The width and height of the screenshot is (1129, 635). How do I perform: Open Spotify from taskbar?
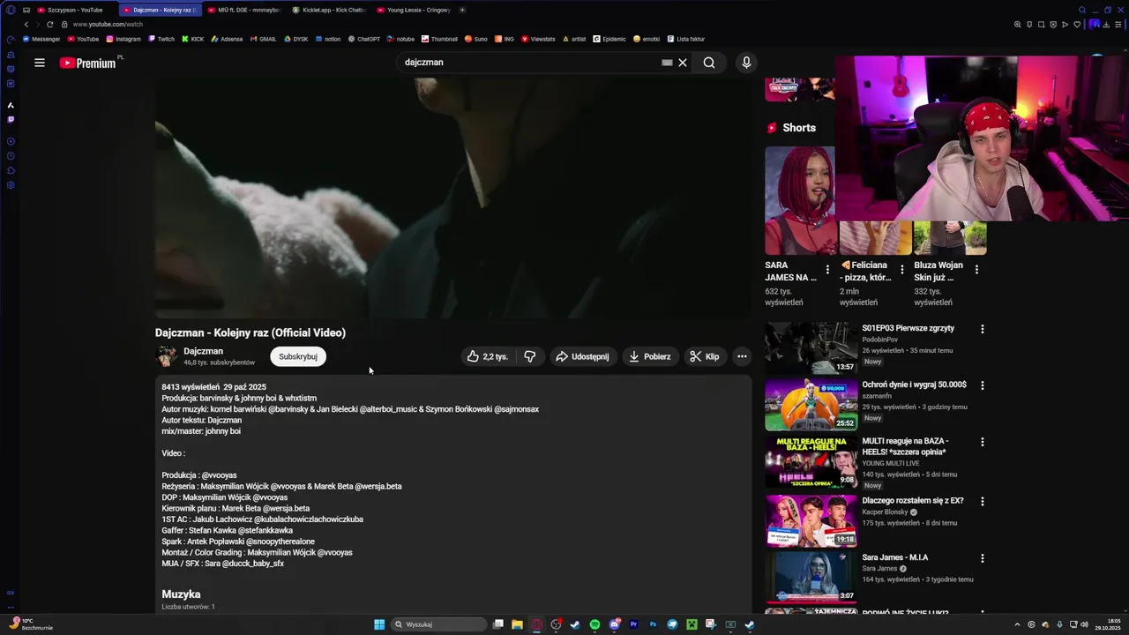coord(594,624)
